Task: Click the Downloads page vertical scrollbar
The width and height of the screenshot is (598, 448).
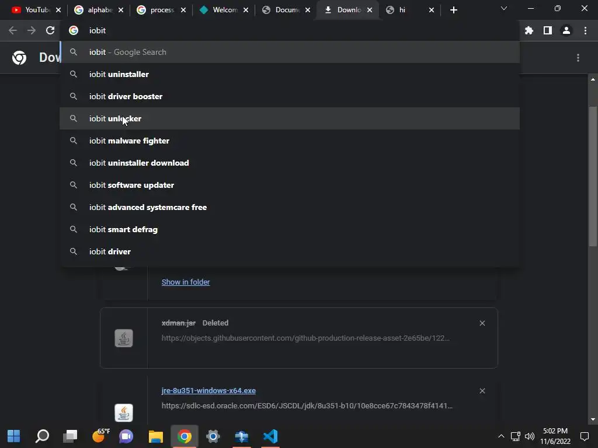Action: 593,176
